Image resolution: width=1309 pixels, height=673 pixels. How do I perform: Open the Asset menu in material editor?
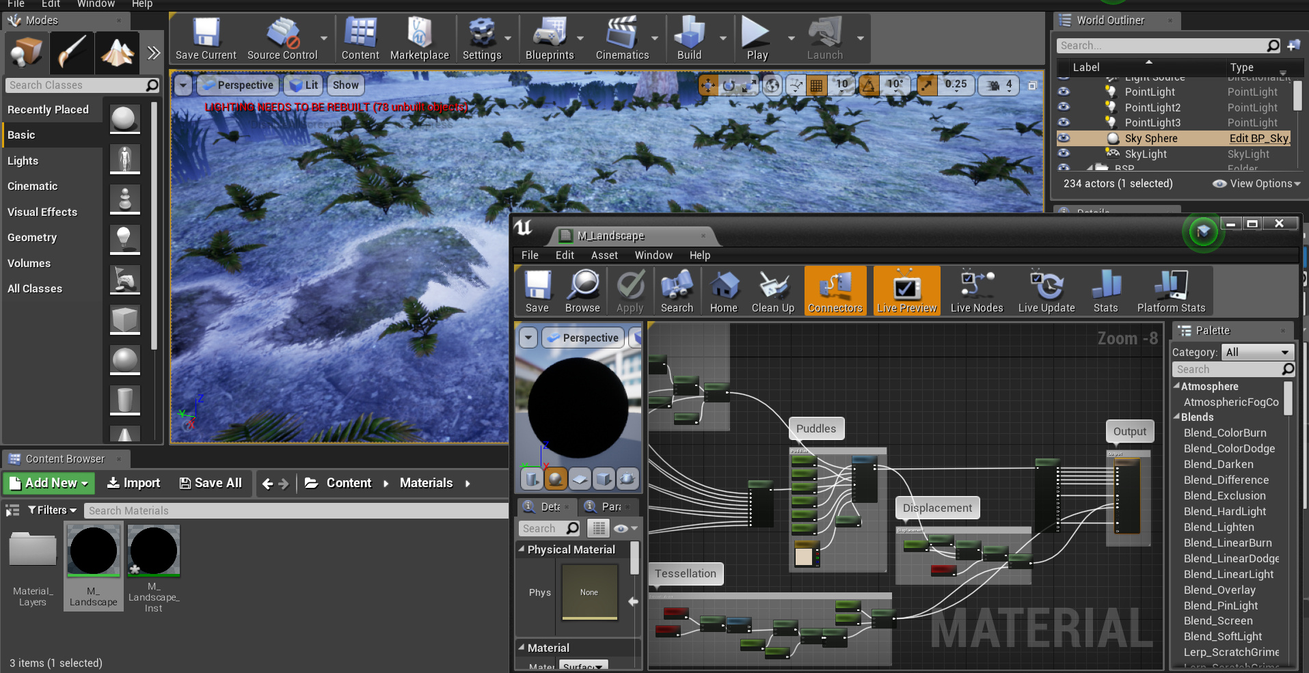coord(604,256)
